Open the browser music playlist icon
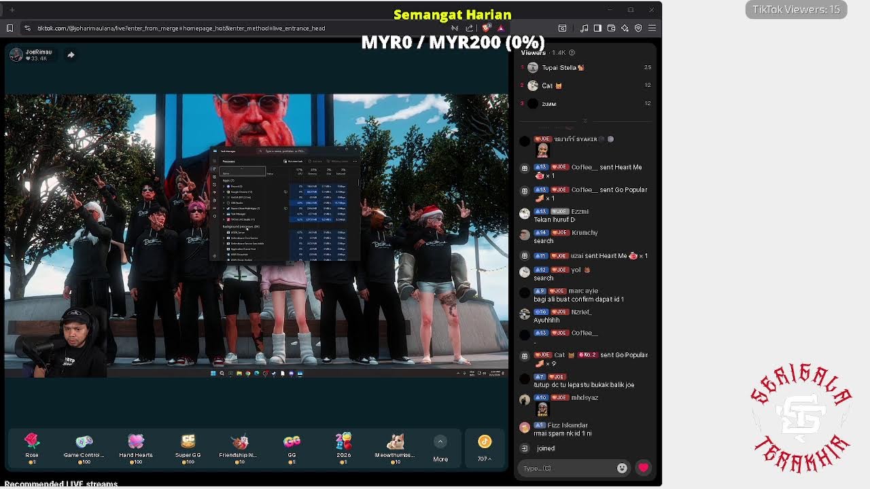Viewport: 870px width, 489px height. point(584,28)
